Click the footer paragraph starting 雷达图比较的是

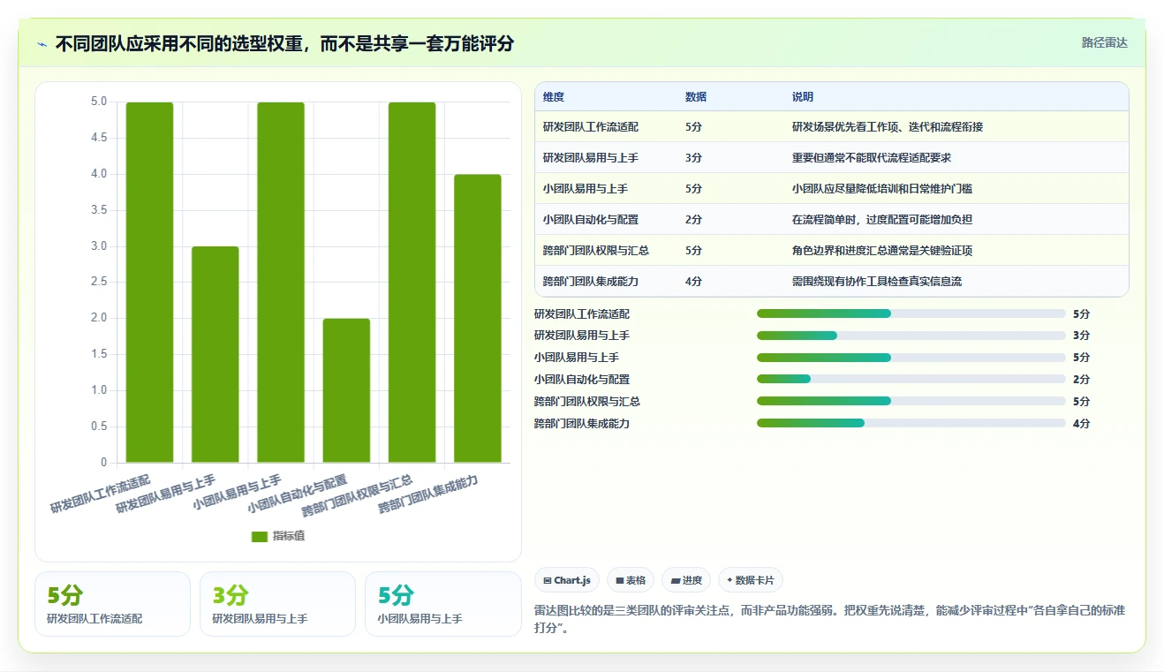pyautogui.click(x=830, y=620)
